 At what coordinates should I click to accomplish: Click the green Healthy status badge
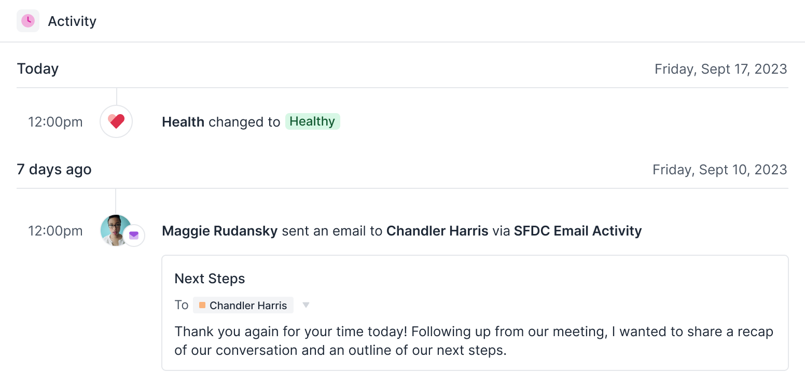coord(312,121)
